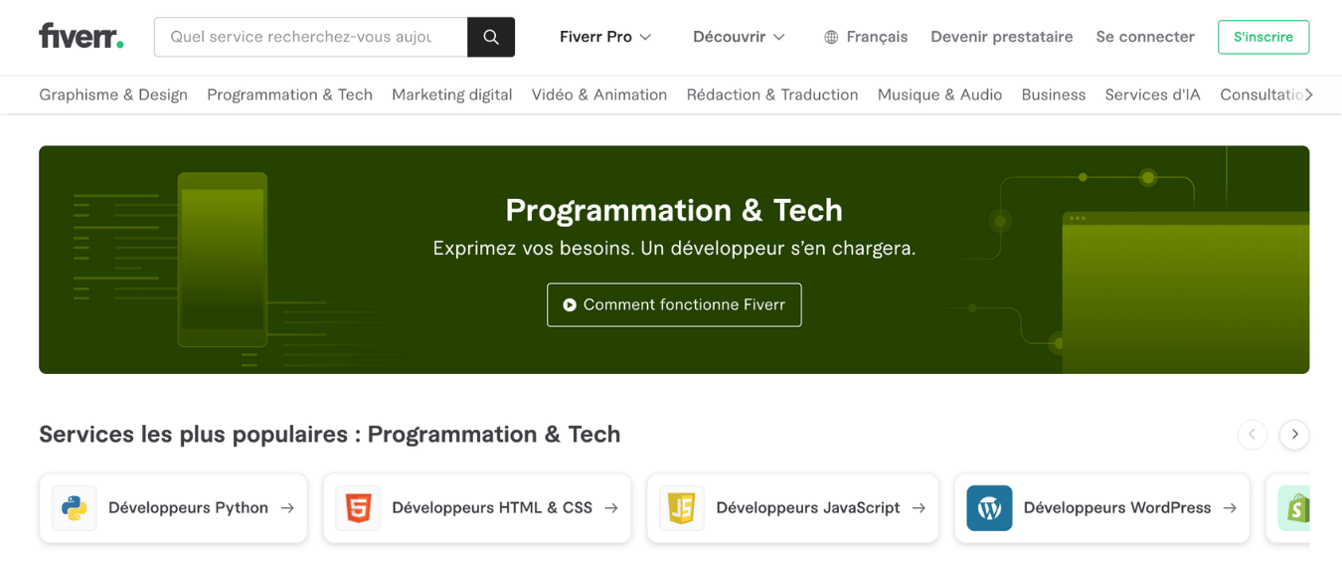This screenshot has height=566, width=1342.
Task: Open the partially visible Shopify card
Action: click(1292, 508)
